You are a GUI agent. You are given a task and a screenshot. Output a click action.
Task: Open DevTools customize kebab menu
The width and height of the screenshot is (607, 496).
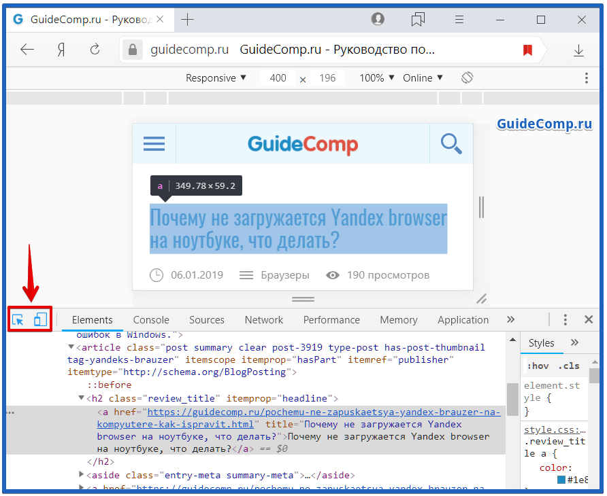tap(565, 320)
